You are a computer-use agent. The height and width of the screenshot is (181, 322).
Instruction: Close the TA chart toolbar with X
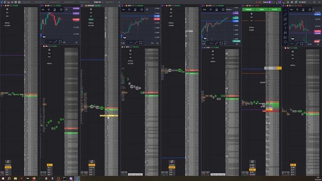pos(313,10)
